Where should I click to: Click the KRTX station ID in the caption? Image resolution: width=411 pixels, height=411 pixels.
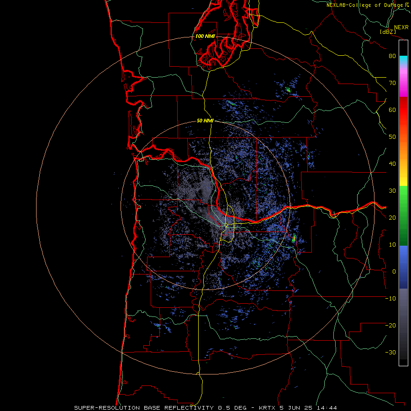[268, 408]
